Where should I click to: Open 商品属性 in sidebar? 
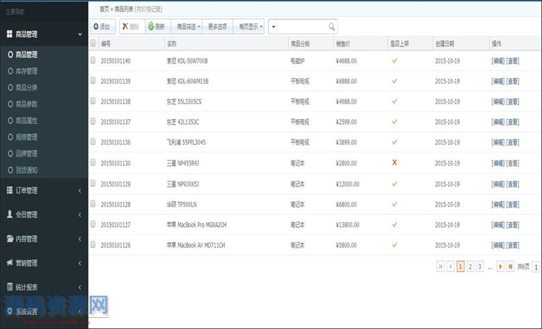[26, 120]
